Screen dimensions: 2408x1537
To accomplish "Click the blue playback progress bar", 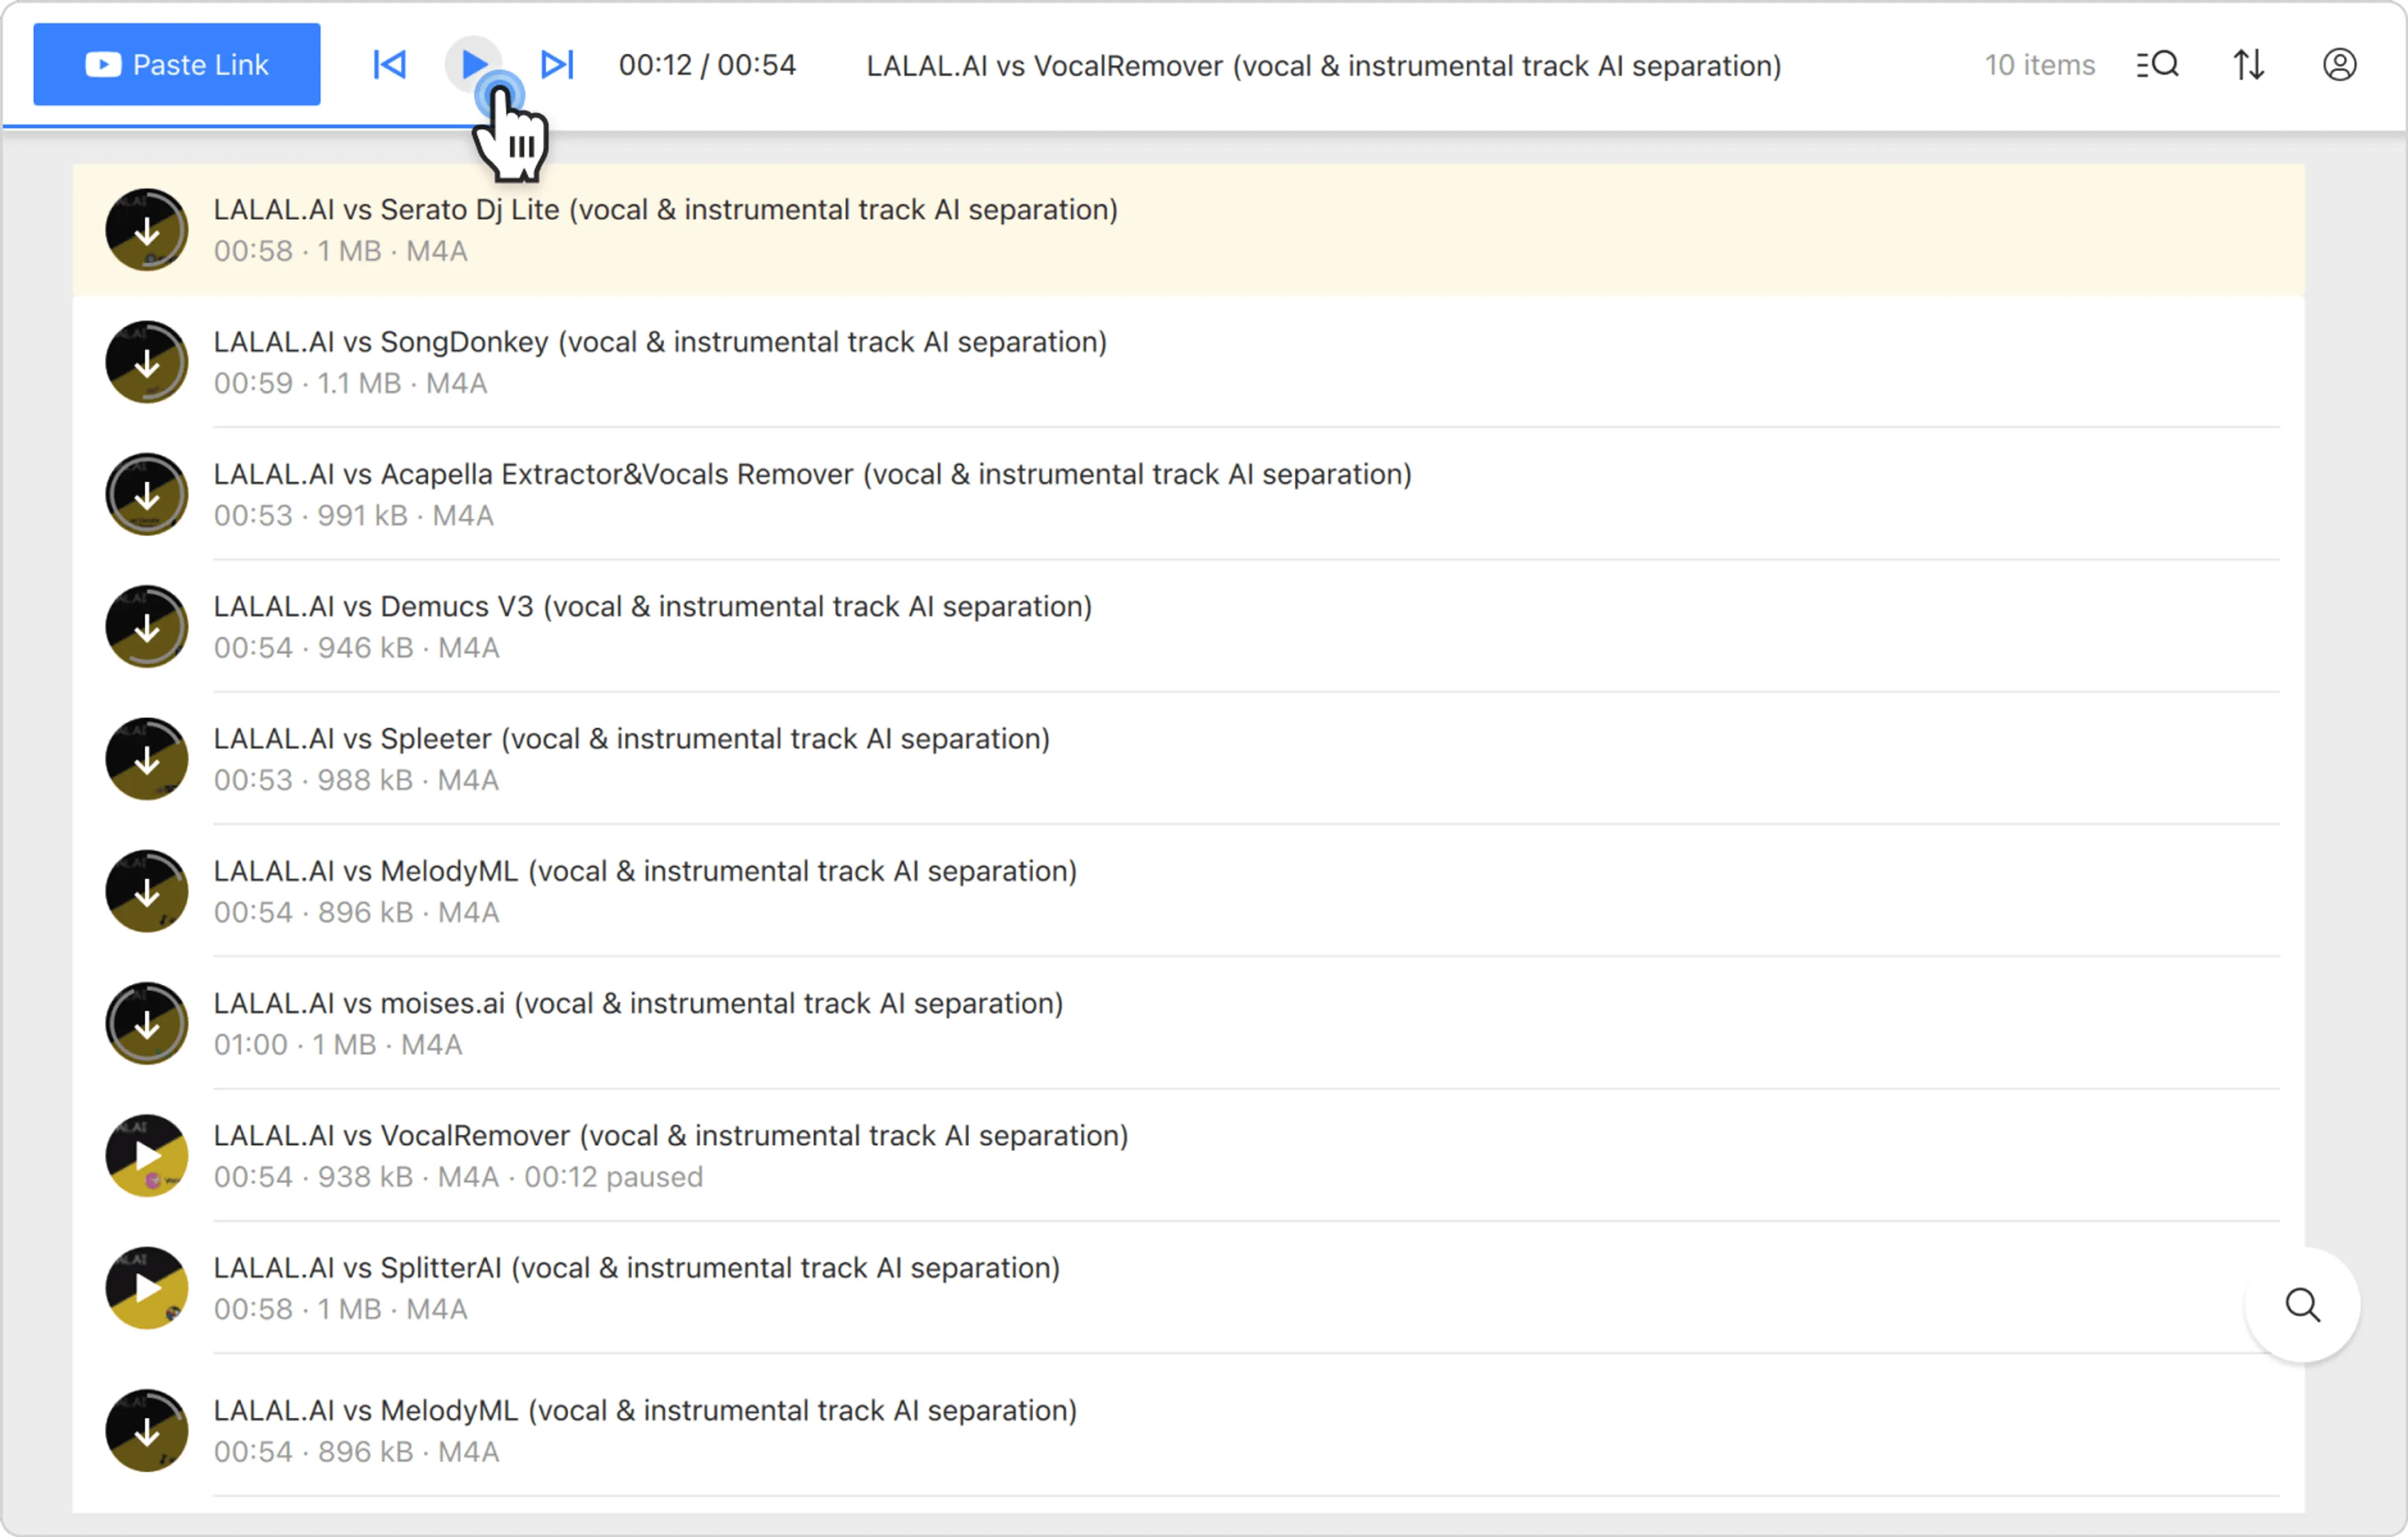I will point(240,127).
